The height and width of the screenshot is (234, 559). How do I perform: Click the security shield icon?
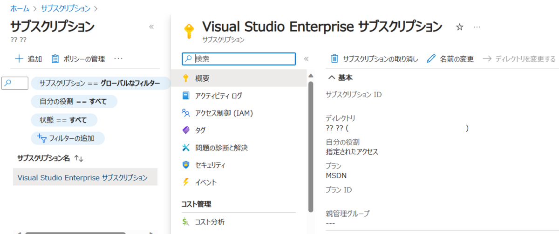(186, 165)
